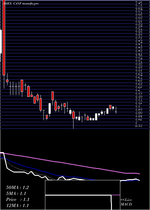150x210 pixels.
Task: Click the 12MA : 1.1 readout
Action: [x=17, y=205]
